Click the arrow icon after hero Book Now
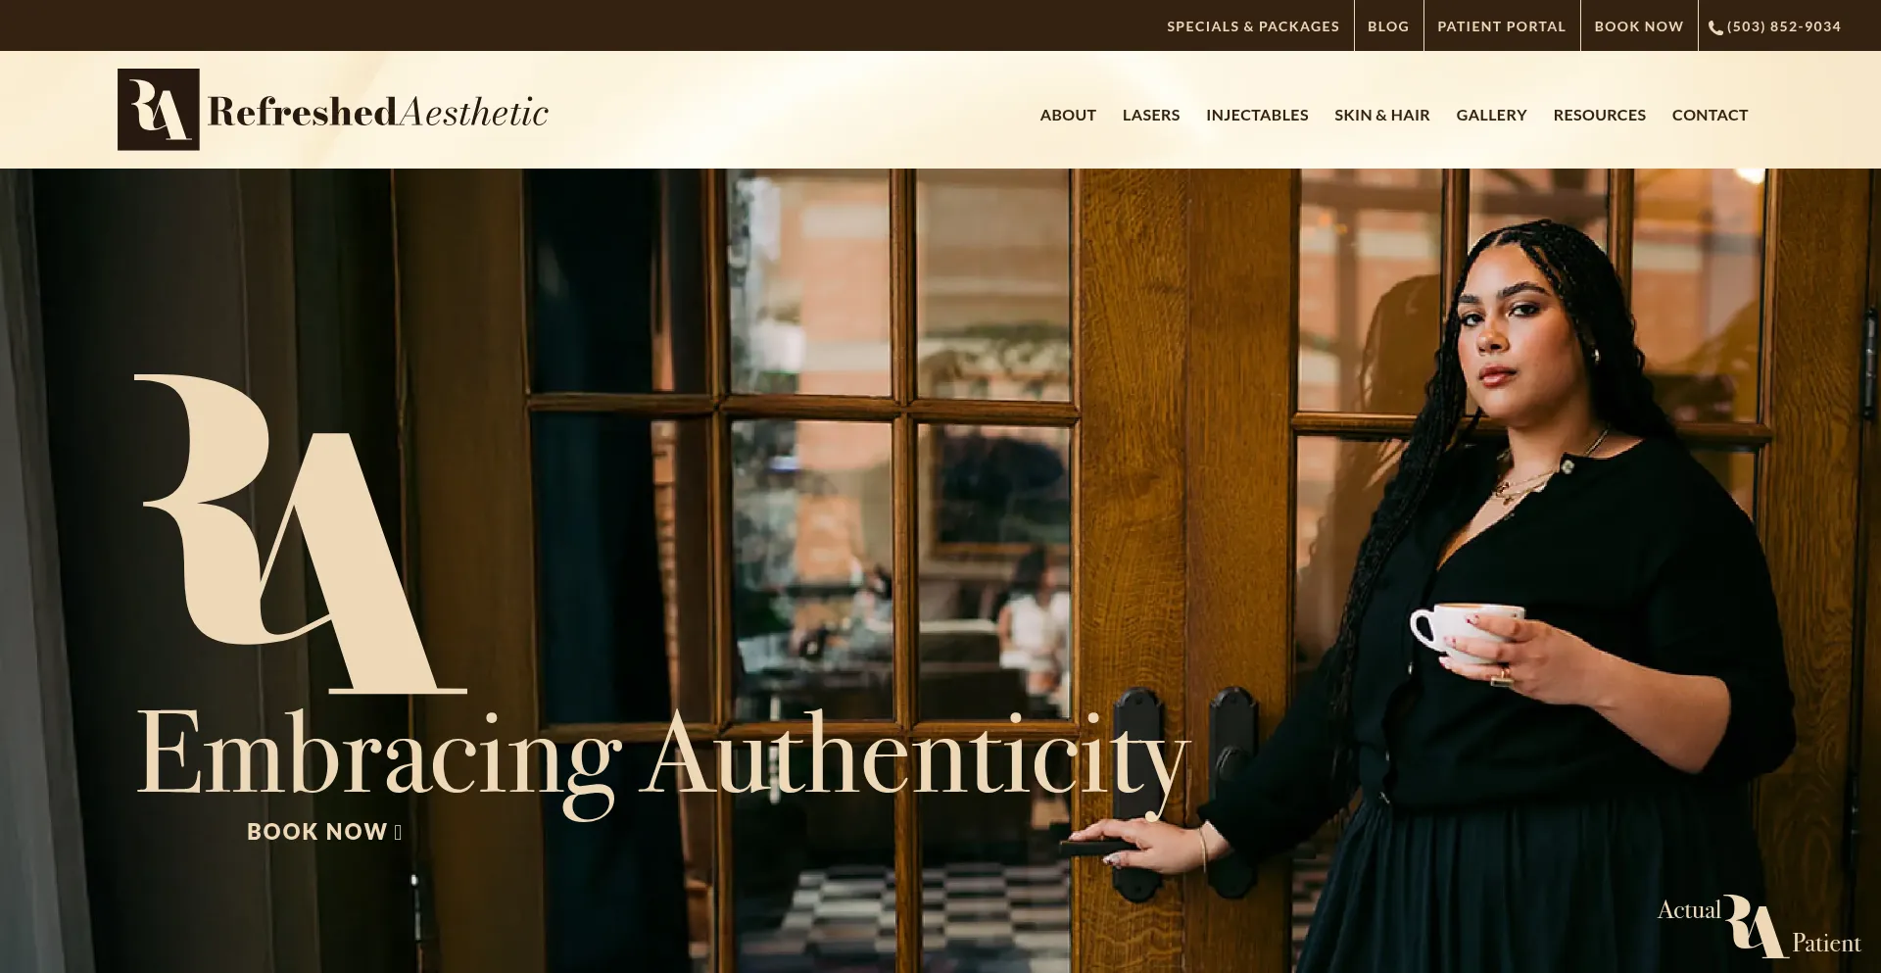Viewport: 1881px width, 973px height. [x=398, y=833]
